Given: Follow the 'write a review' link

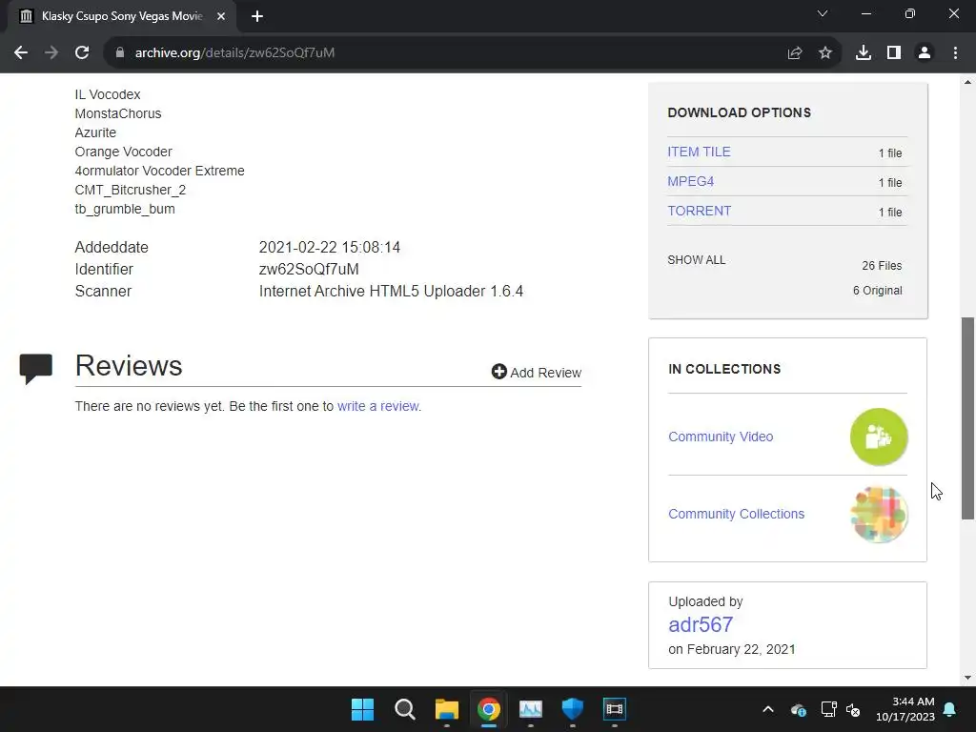Looking at the screenshot, I should tap(377, 406).
